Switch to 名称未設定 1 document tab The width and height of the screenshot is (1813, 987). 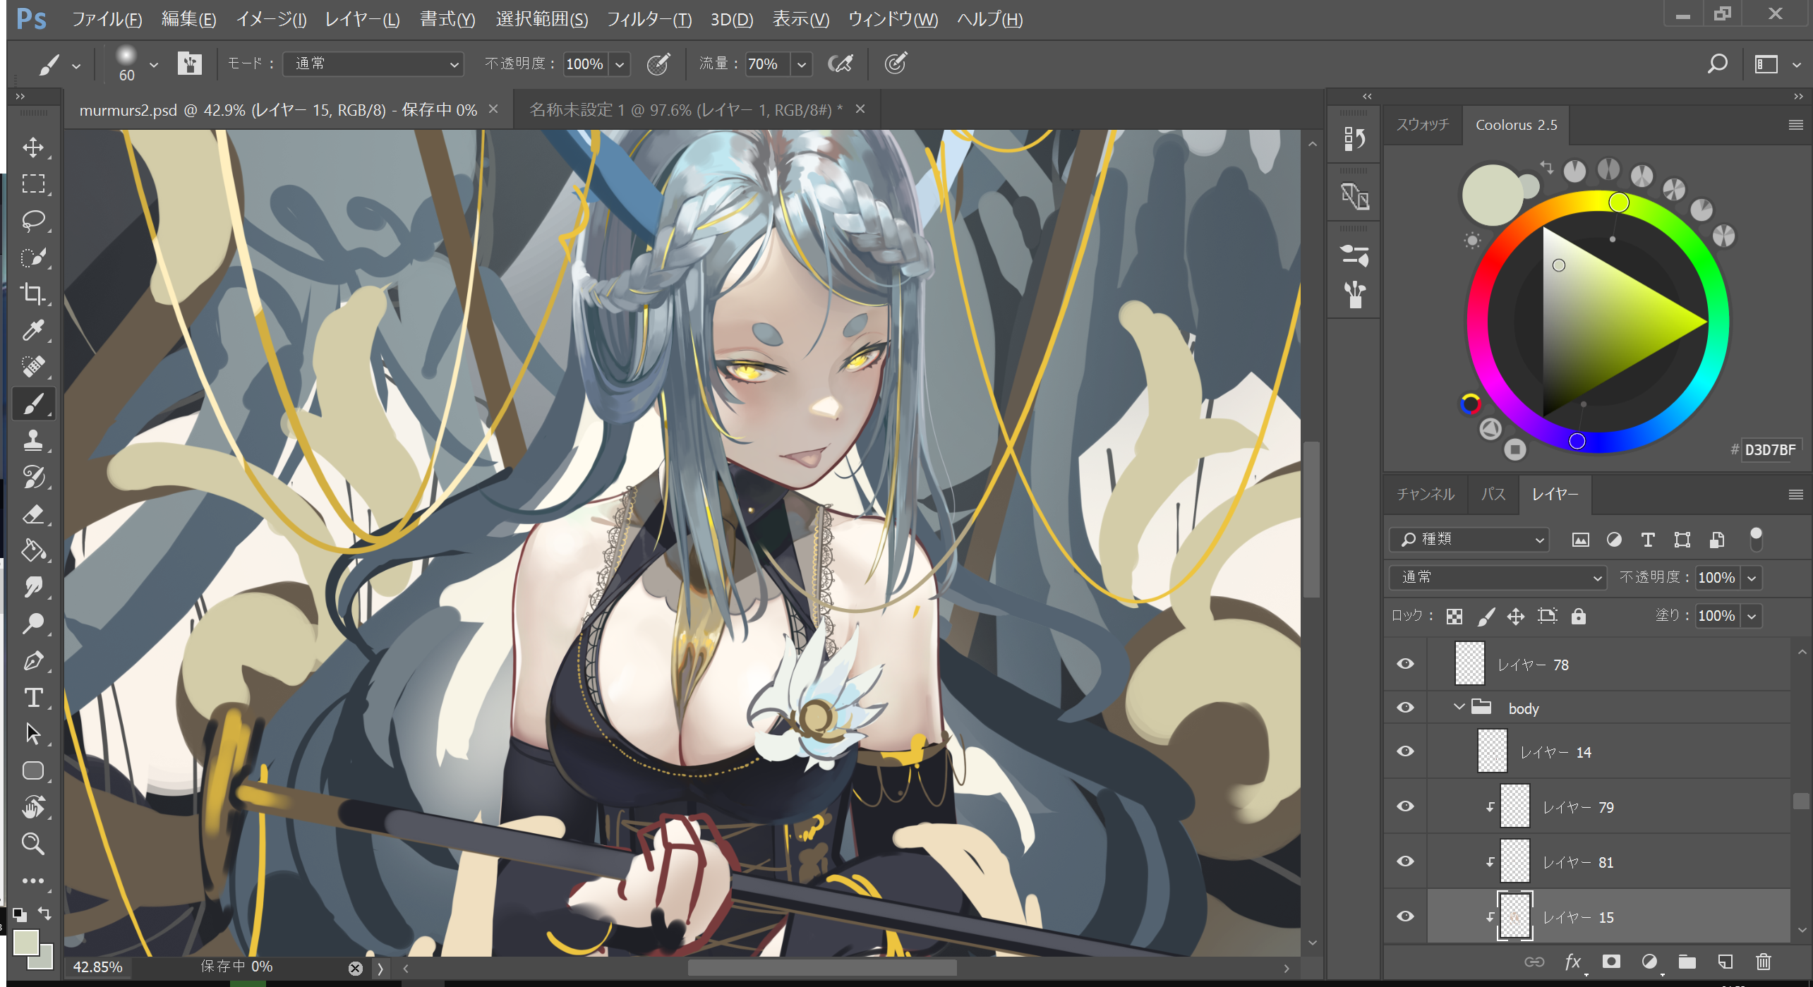point(686,110)
